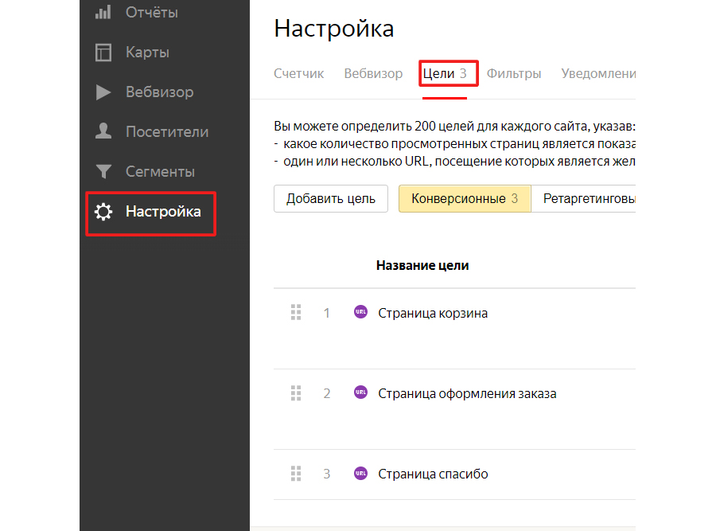
Task: Click the Maps layout icon in sidebar
Action: click(103, 53)
